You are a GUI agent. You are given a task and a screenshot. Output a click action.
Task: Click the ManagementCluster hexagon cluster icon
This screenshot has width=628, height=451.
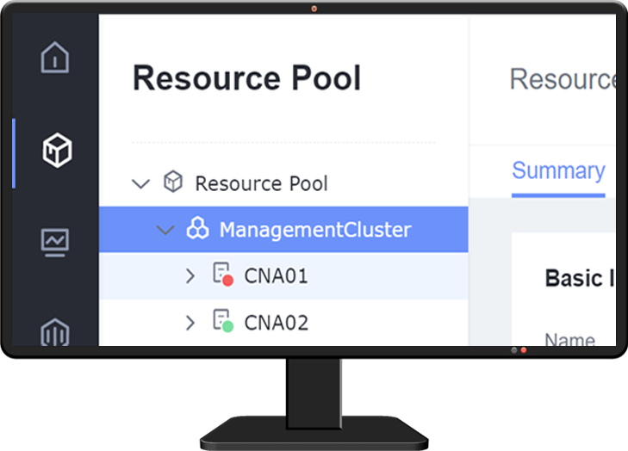coord(197,228)
